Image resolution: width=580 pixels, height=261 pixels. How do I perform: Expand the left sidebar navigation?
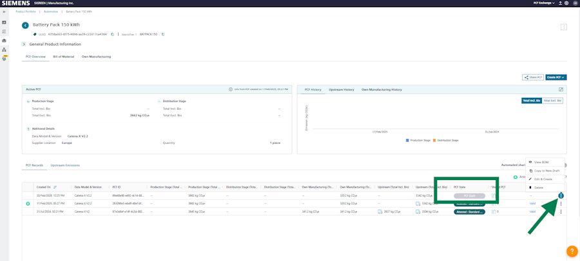(4, 12)
